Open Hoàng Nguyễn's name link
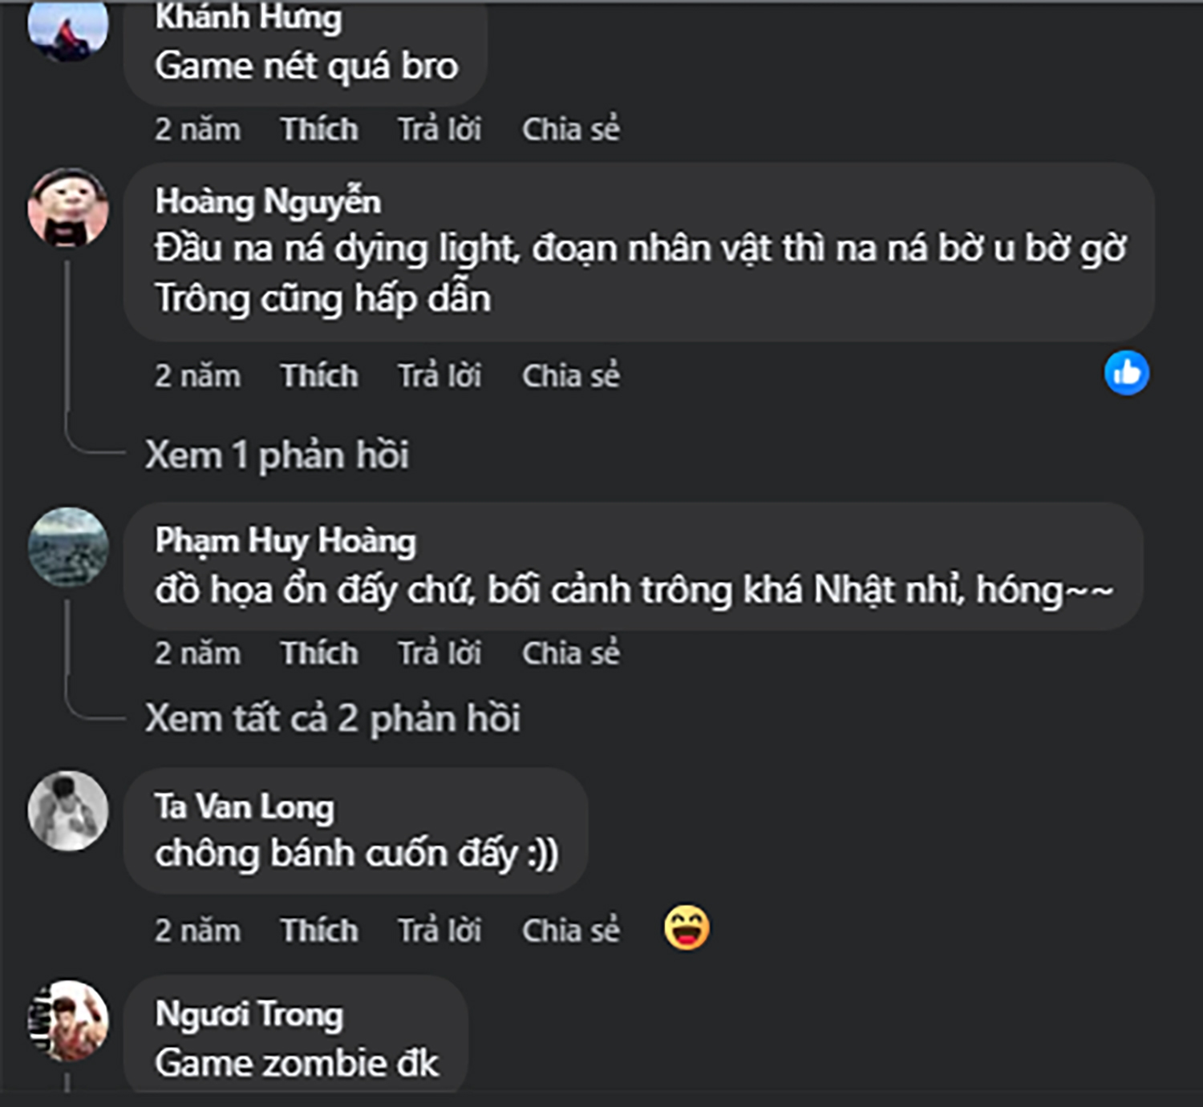 click(x=268, y=201)
